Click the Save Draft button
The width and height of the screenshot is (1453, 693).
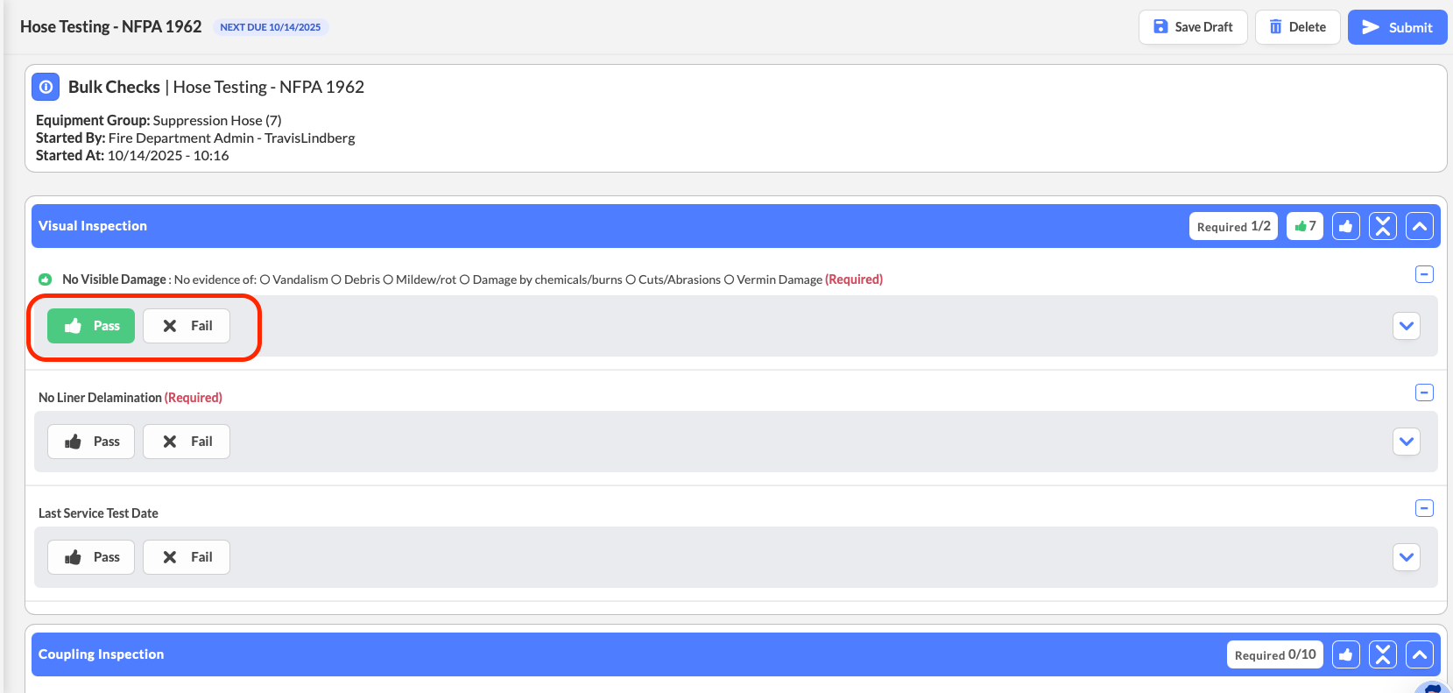(x=1192, y=27)
